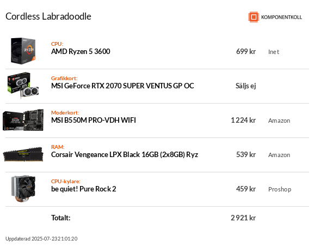Click the be quiet! Pure Rock 2 name
Image resolution: width=314 pixels, height=246 pixels.
click(83, 189)
